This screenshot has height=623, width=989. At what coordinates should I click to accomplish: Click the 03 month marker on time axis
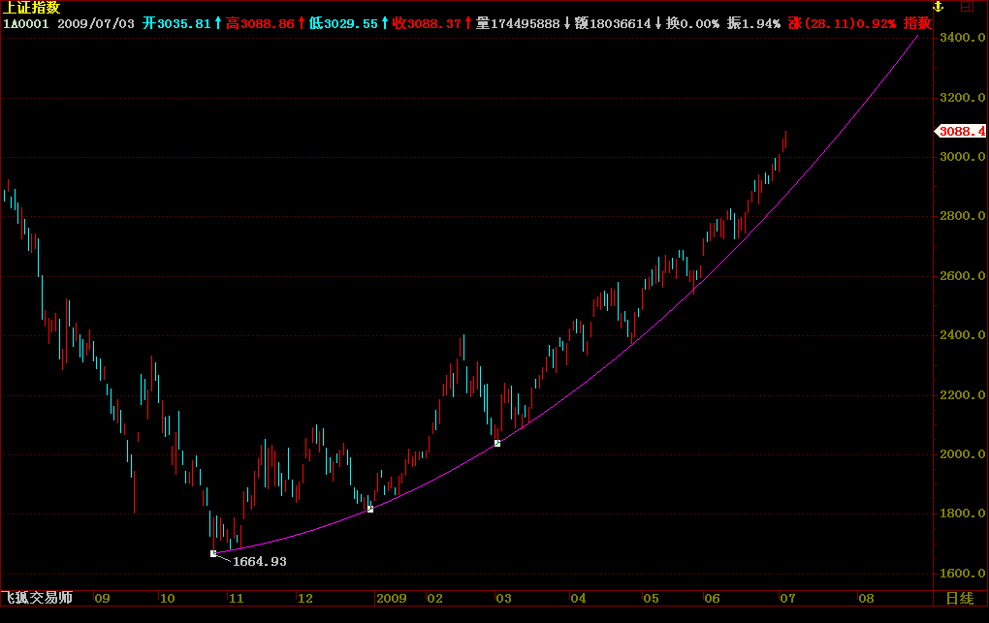point(503,599)
